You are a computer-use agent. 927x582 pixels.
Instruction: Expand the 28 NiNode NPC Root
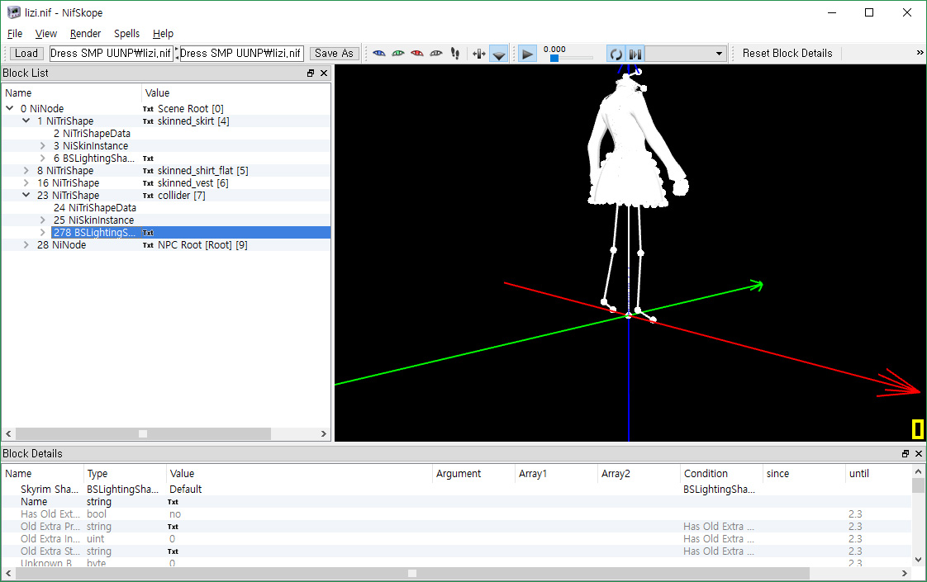point(26,244)
